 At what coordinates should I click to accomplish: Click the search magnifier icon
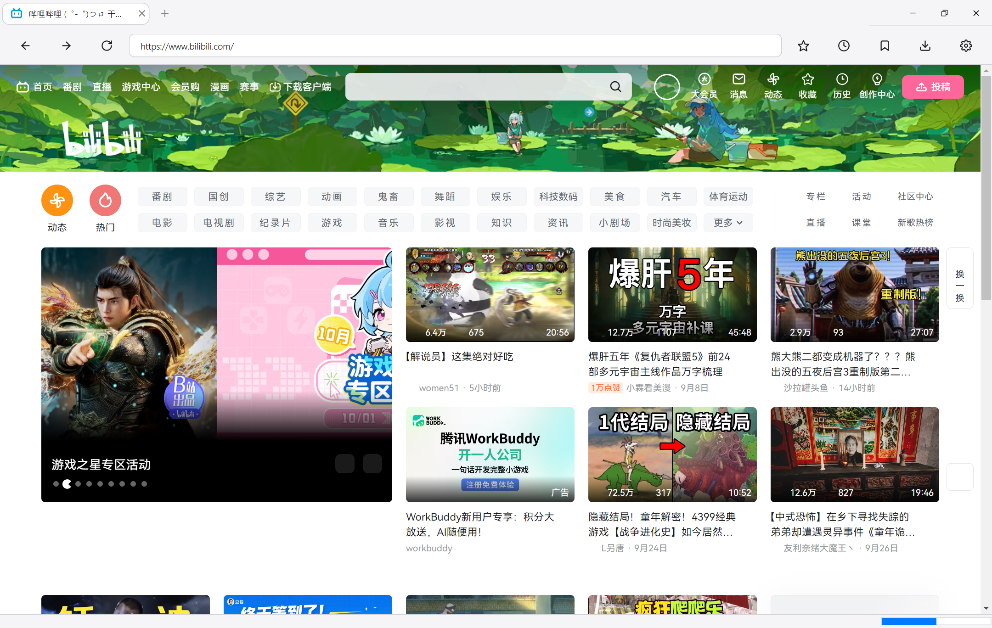tap(615, 87)
